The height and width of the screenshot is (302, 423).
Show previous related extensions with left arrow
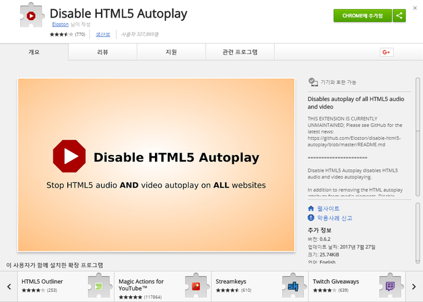click(x=9, y=286)
